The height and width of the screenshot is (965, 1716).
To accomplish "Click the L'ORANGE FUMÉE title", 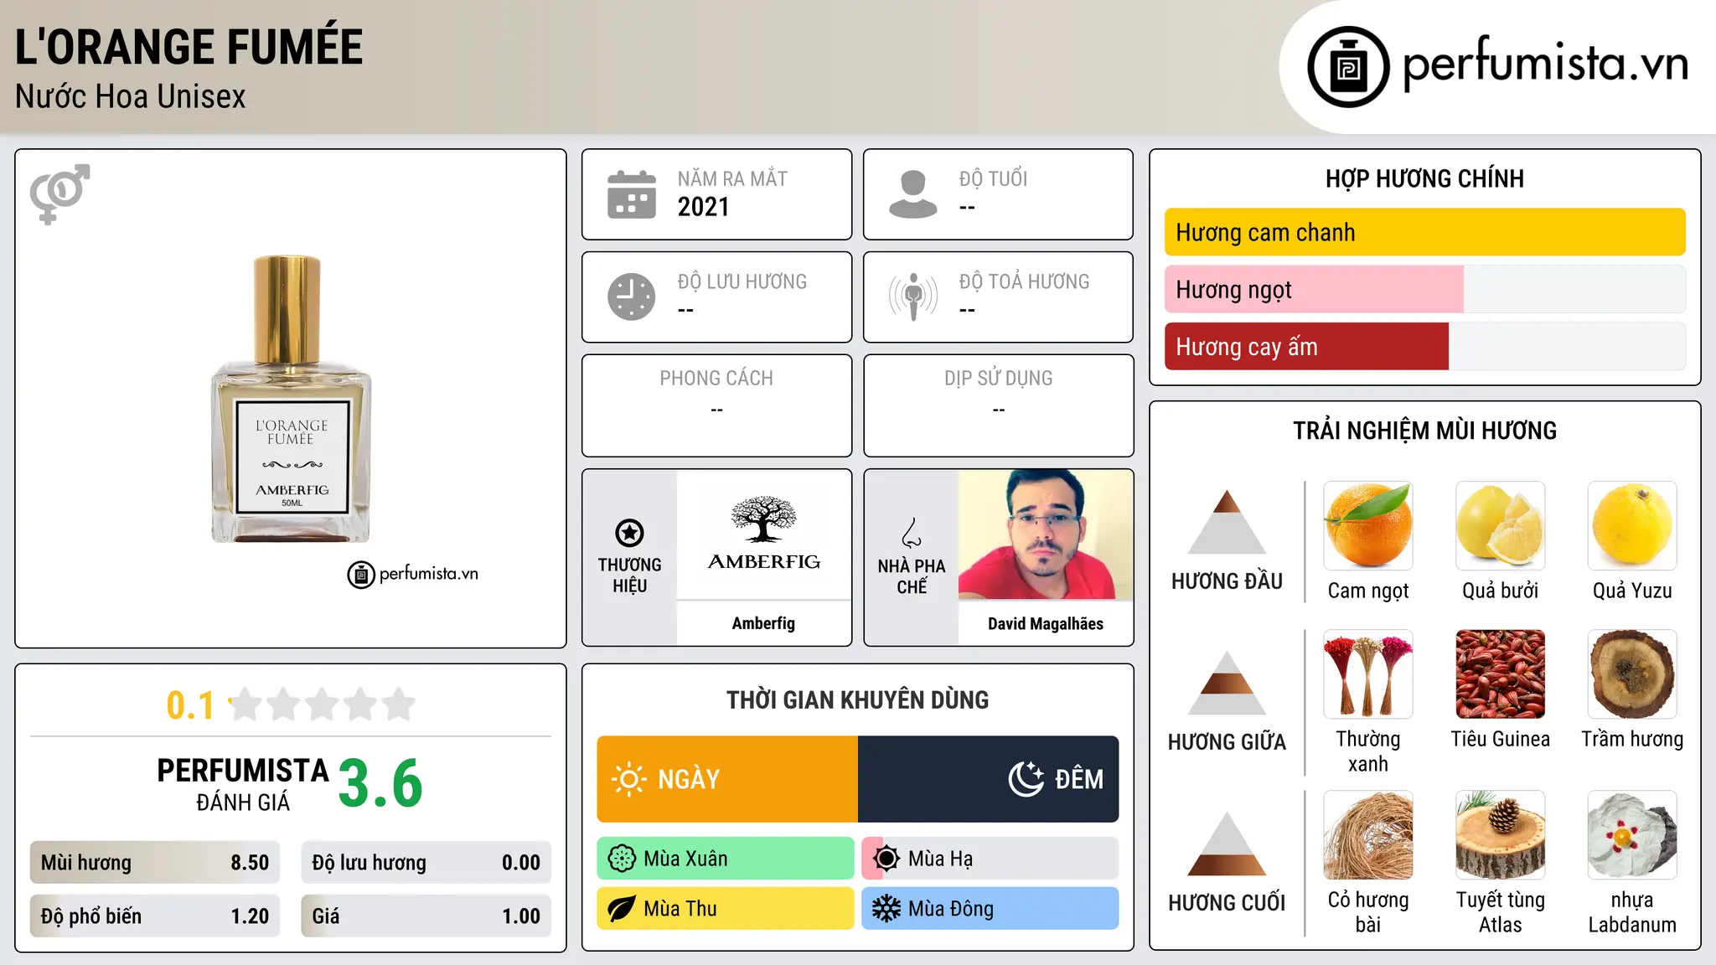I will pyautogui.click(x=189, y=47).
